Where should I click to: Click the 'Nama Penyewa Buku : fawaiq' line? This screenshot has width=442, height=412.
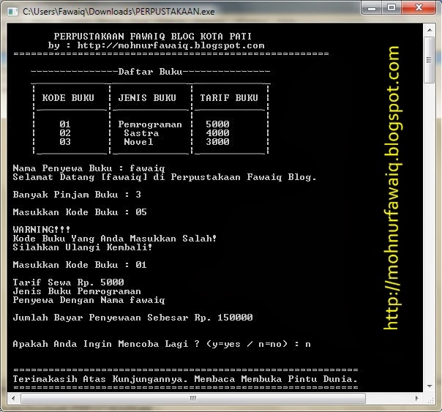pyautogui.click(x=89, y=168)
